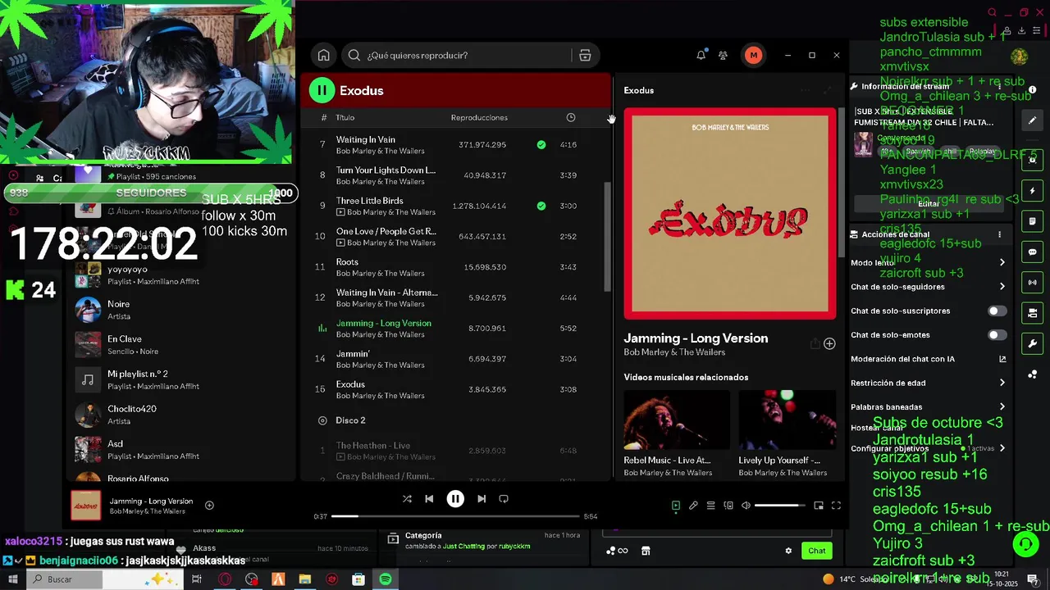Open the shop icon below chat

[646, 551]
